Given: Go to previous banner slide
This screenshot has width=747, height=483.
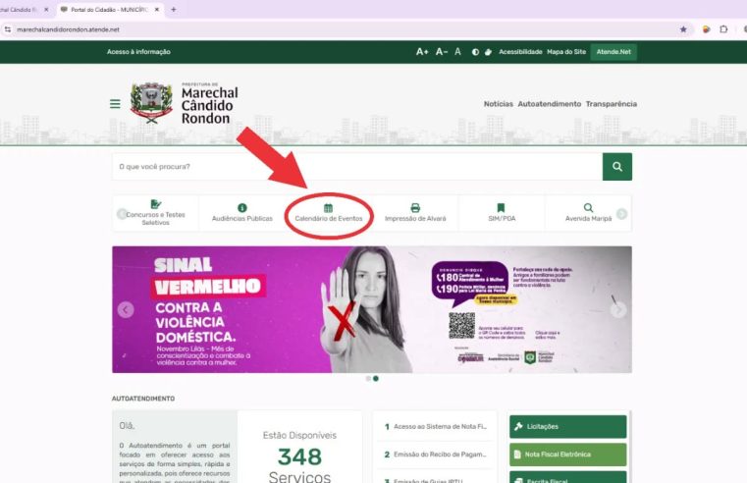Looking at the screenshot, I should click(x=126, y=310).
